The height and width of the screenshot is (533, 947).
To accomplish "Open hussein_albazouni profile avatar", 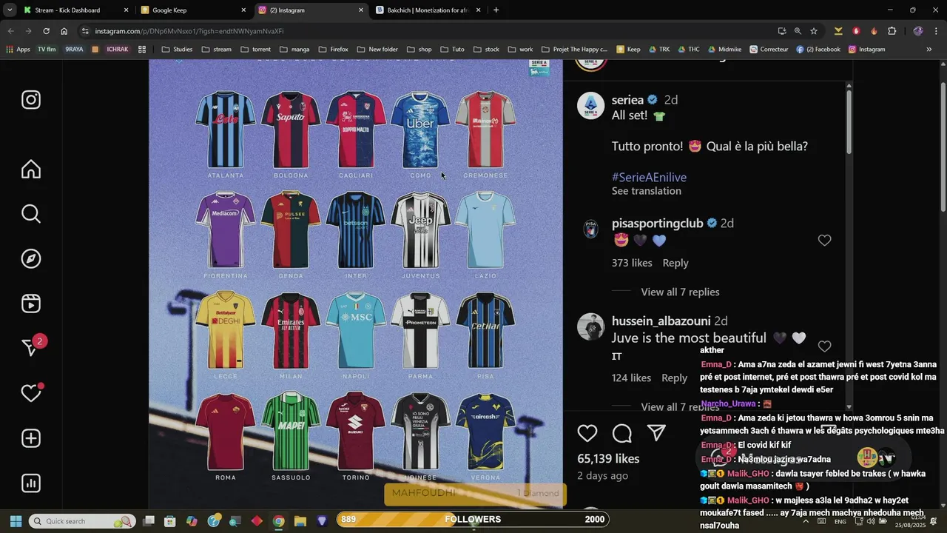I will tap(590, 326).
